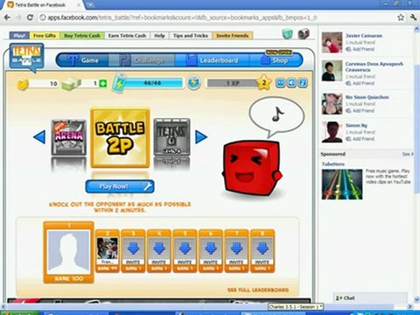420x315 pixels.
Task: Click the Rank 100 player card
Action: tap(69, 252)
